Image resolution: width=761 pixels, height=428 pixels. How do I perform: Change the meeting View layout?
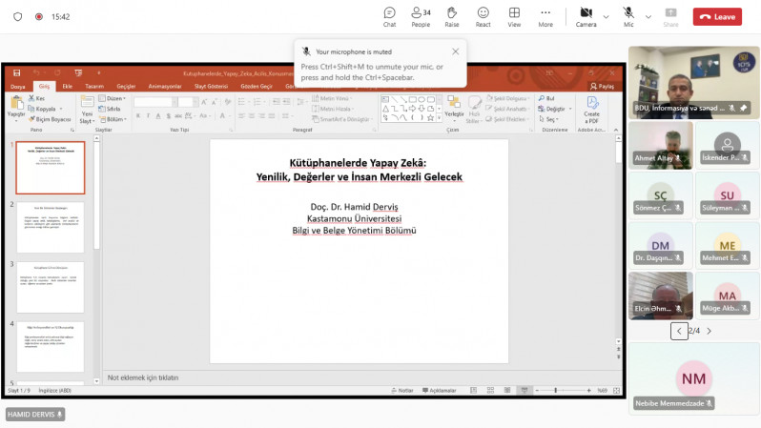(x=514, y=16)
